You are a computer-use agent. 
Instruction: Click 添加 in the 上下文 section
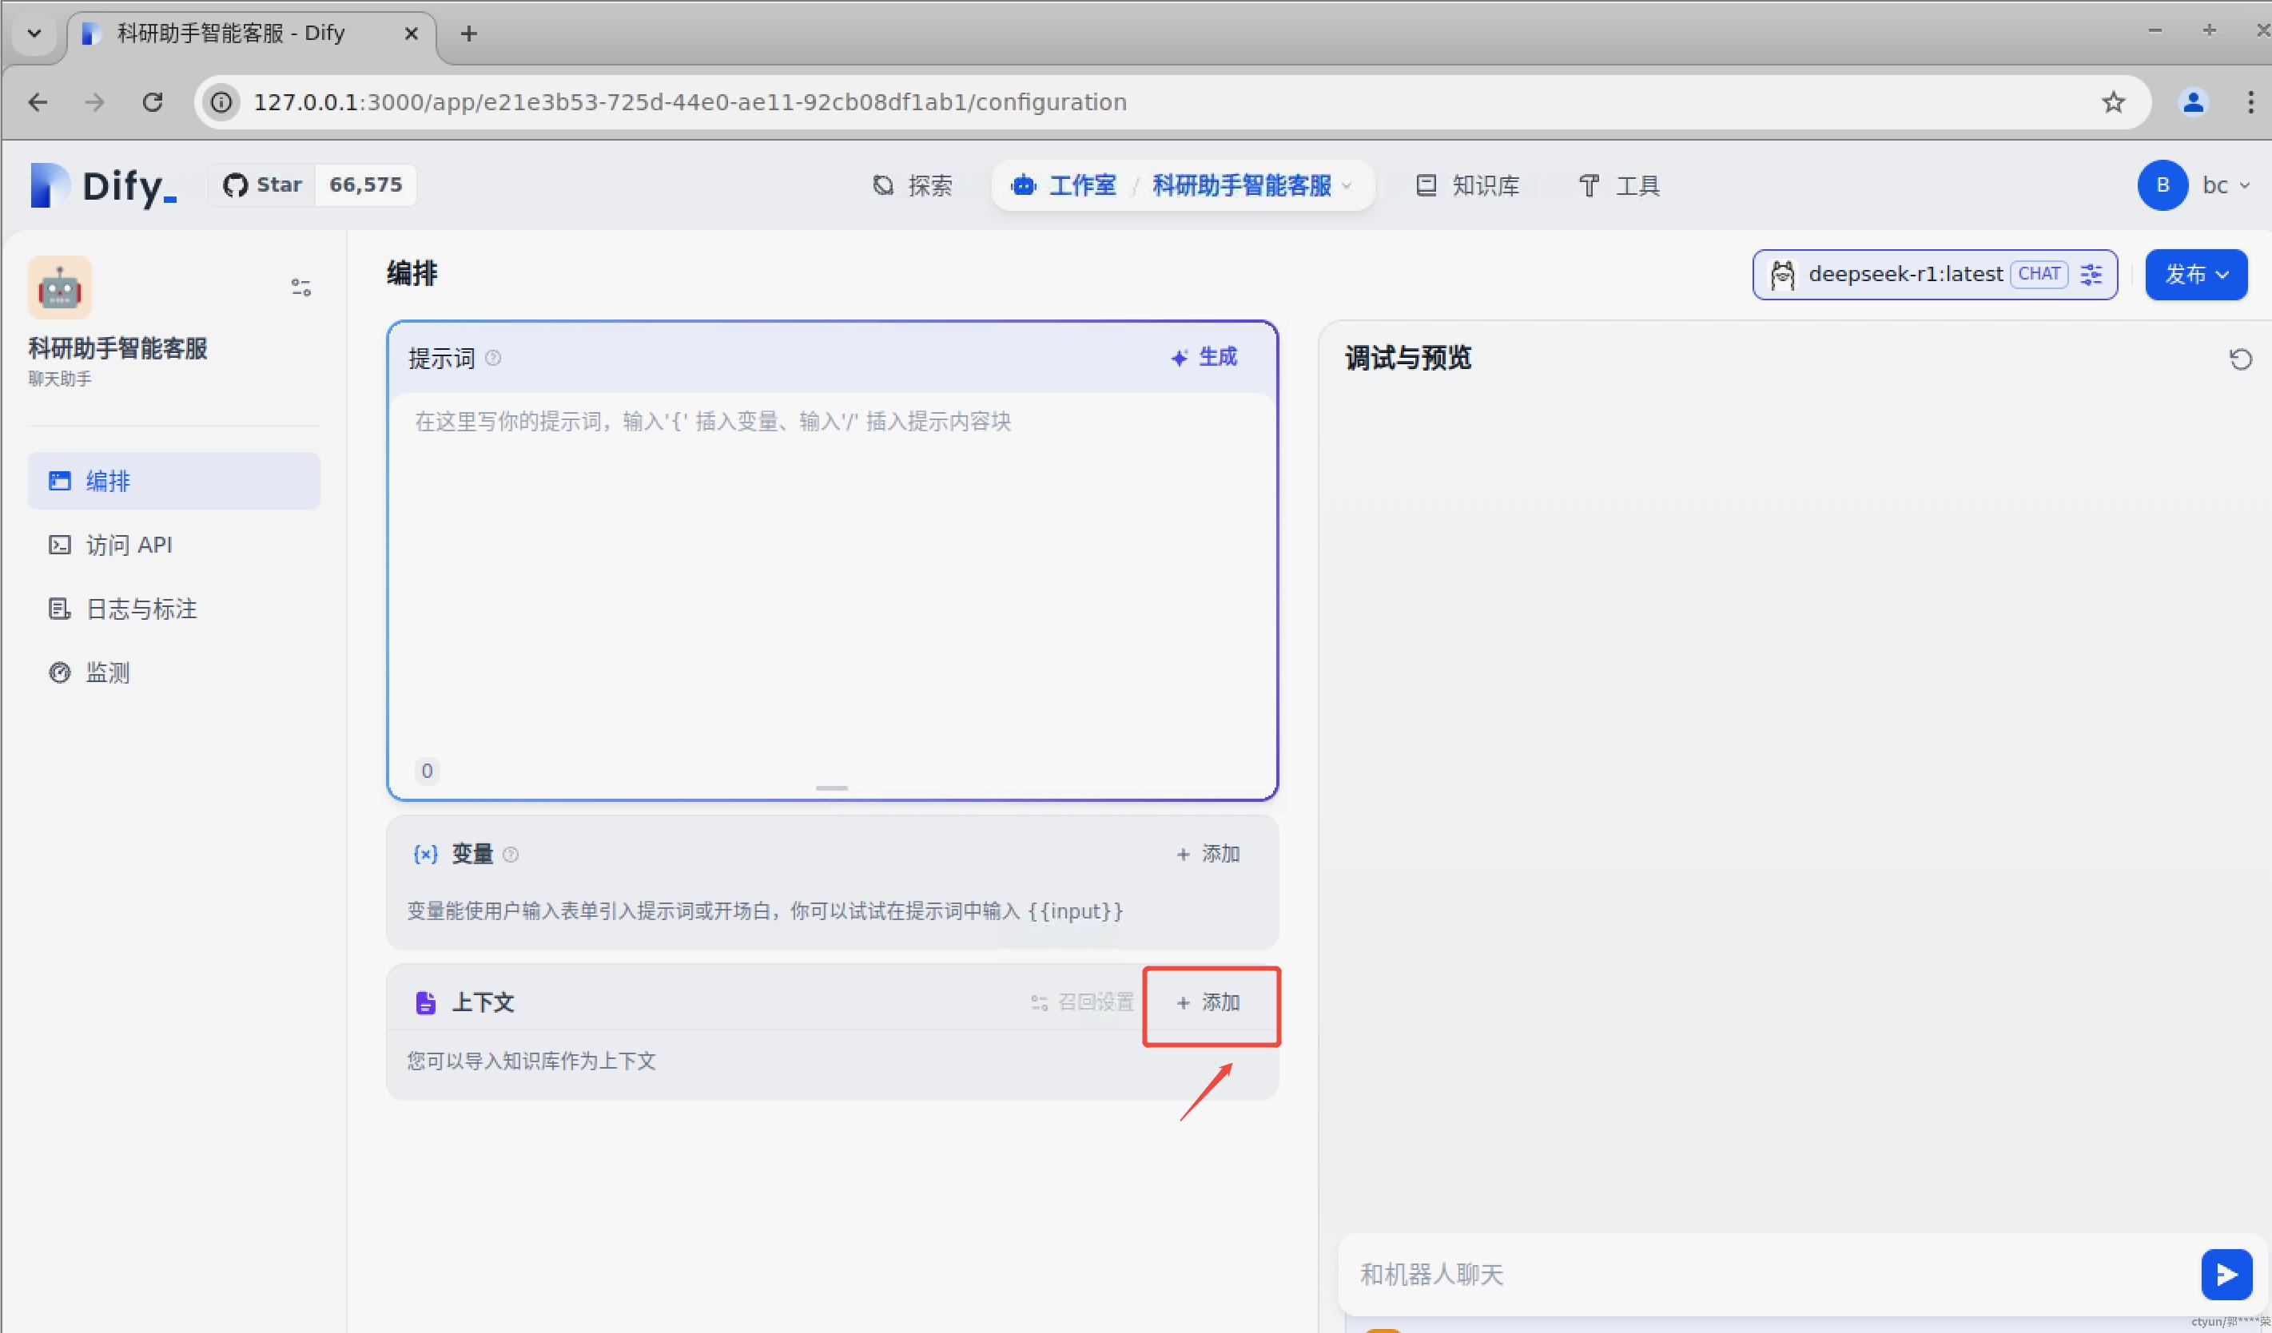coord(1208,1002)
